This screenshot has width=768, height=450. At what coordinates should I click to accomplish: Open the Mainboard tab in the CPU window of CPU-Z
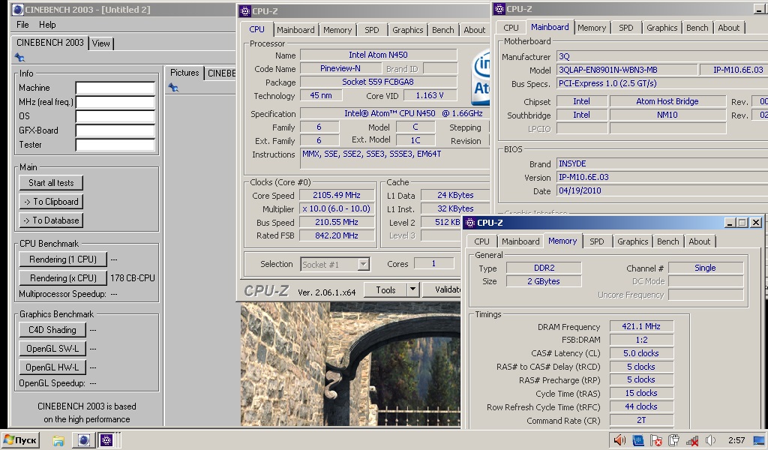click(x=295, y=30)
